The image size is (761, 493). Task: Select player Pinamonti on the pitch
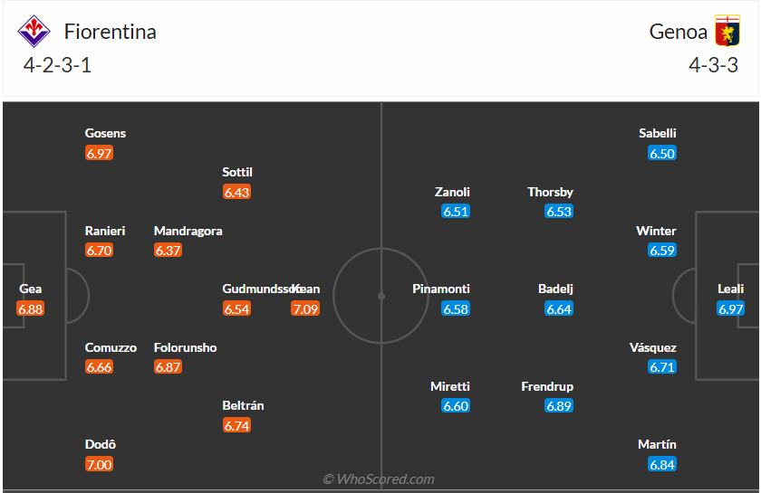point(441,289)
